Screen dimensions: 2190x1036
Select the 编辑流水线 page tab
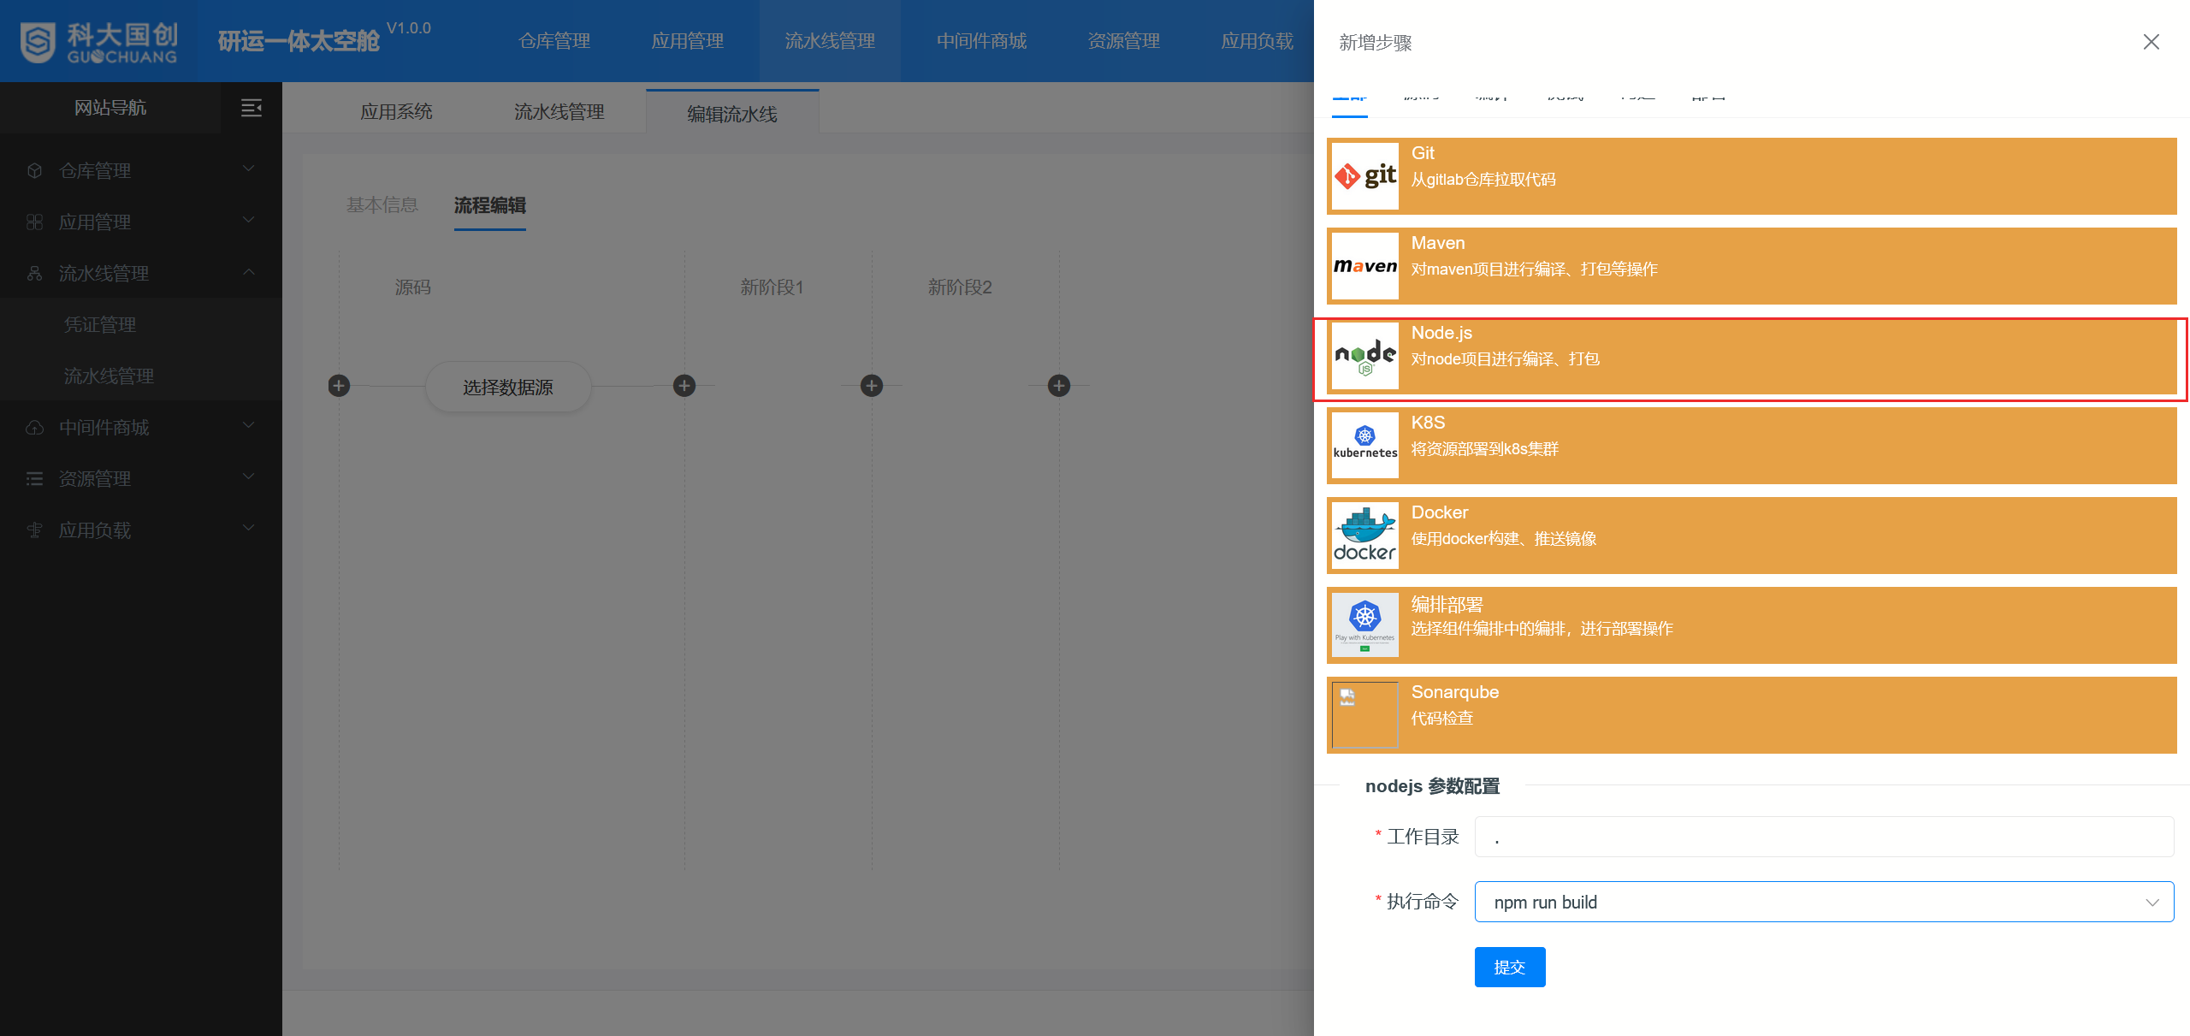tap(732, 113)
